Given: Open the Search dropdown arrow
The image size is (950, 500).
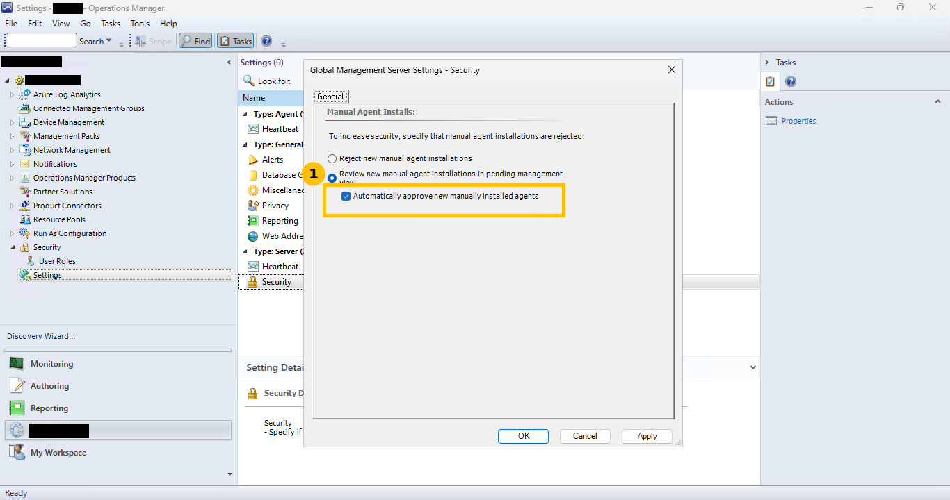Looking at the screenshot, I should (x=109, y=41).
